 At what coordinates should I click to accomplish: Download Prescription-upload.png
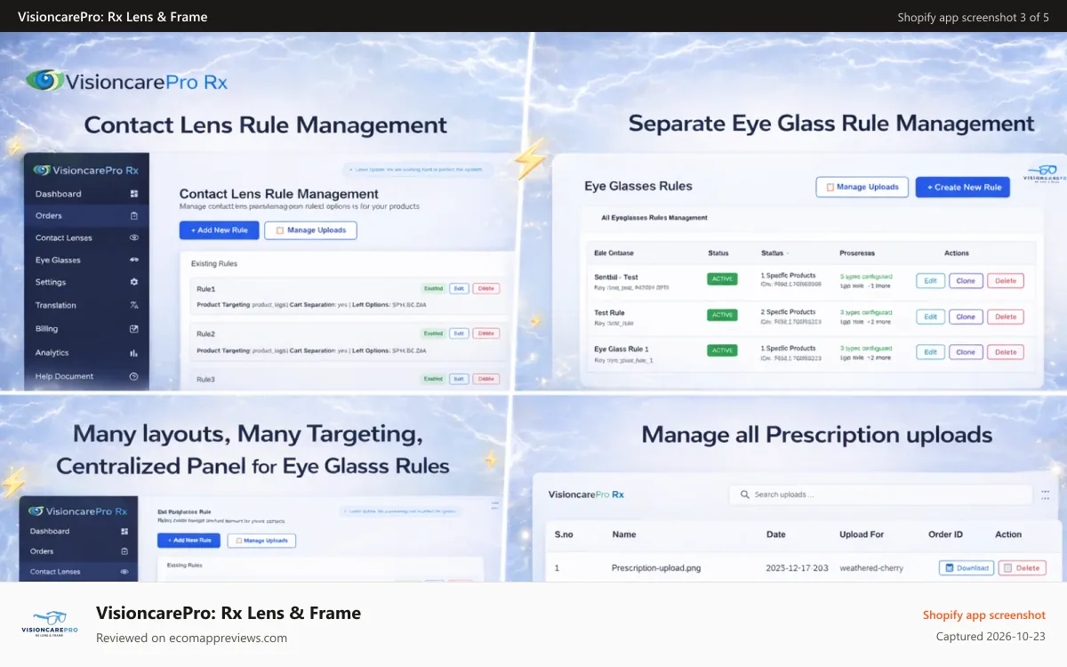(x=967, y=567)
